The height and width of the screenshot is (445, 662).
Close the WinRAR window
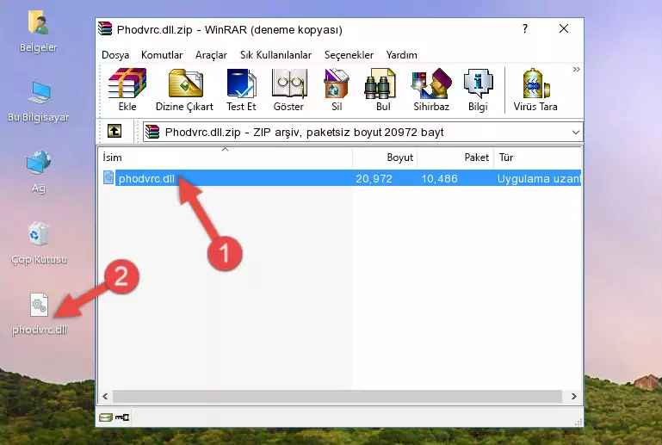(564, 28)
